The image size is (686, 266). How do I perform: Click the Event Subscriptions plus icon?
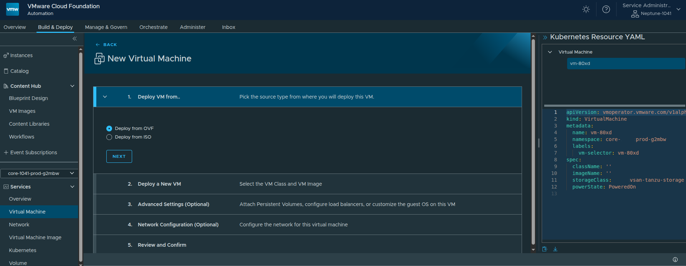pyautogui.click(x=6, y=152)
